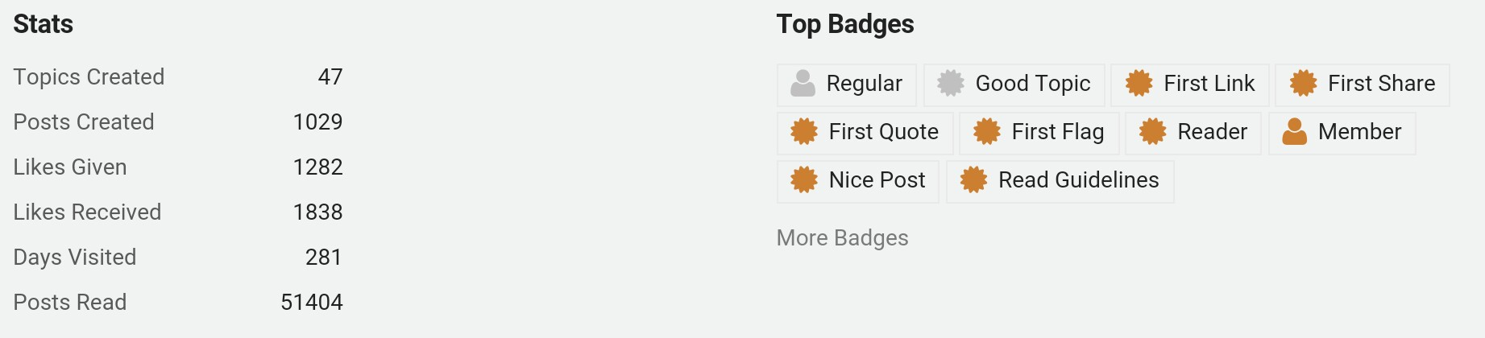Click the Posts Created stat 1029
The height and width of the screenshot is (338, 1485).
coord(317,122)
